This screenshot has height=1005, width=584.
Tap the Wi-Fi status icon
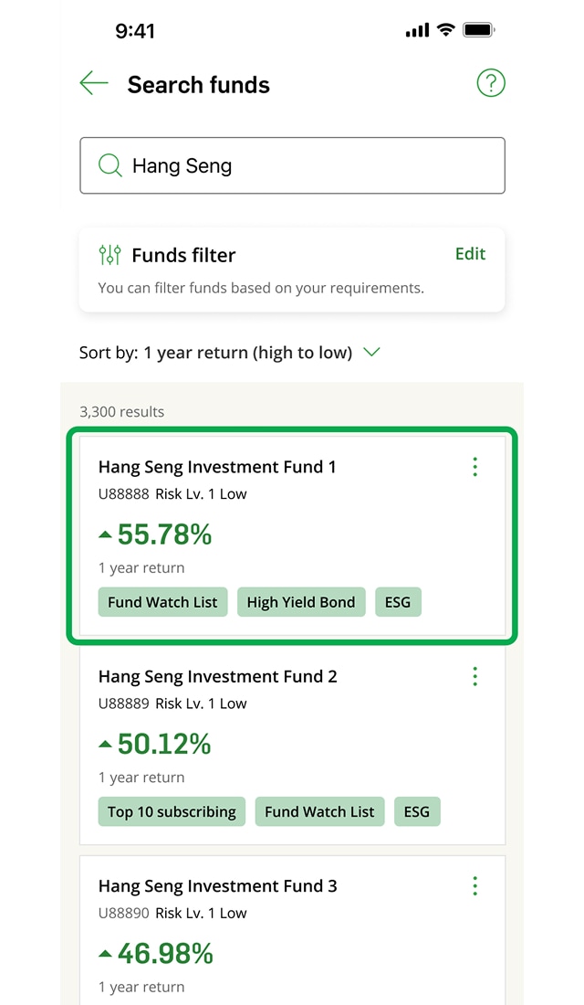click(x=445, y=30)
